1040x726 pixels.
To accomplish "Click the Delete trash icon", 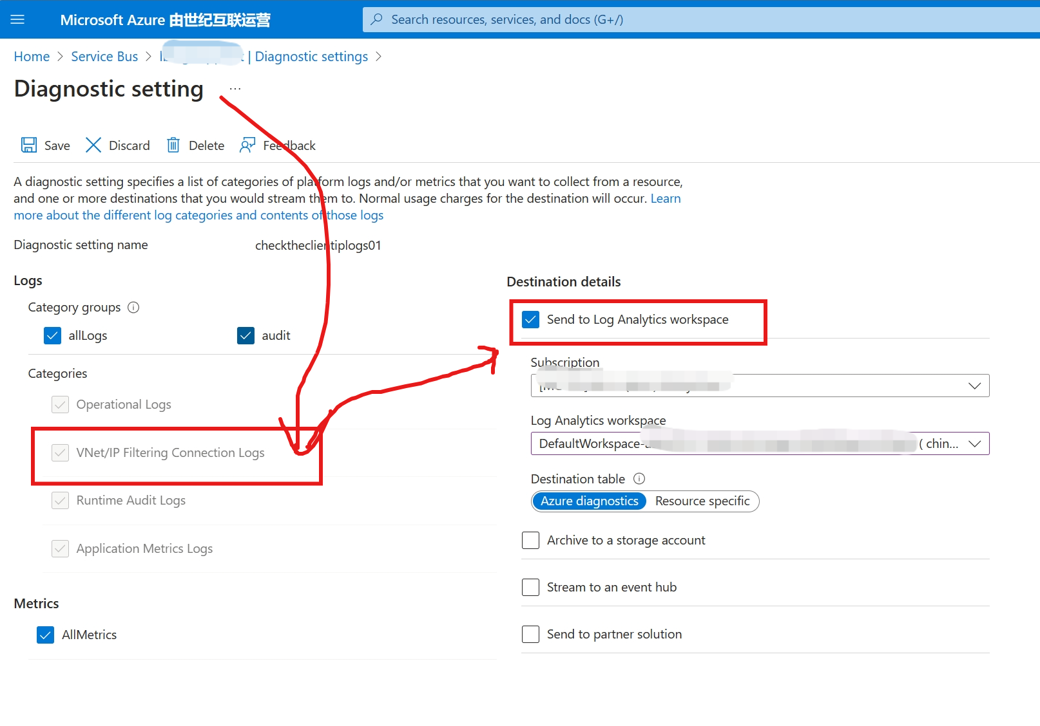I will click(173, 145).
